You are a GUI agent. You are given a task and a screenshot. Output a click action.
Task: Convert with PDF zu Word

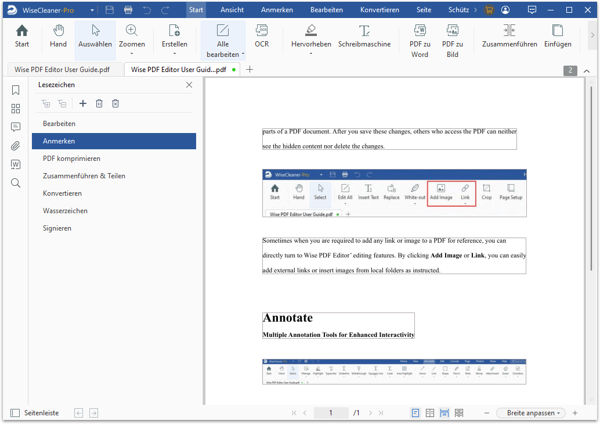tap(420, 40)
